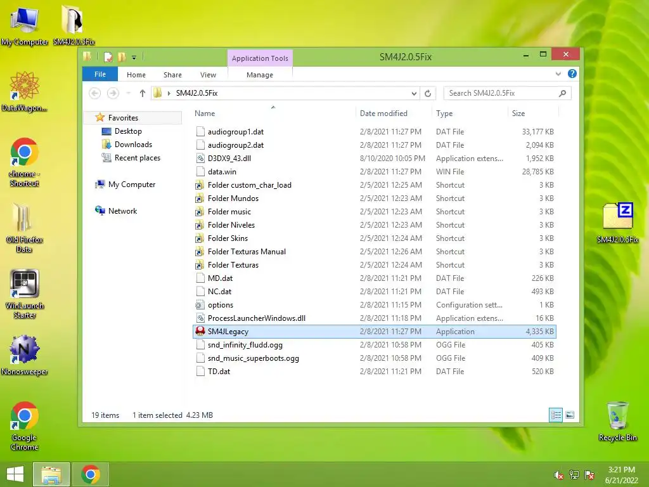
Task: Open the chrome - Shortcut desktop icon
Action: [x=24, y=162]
